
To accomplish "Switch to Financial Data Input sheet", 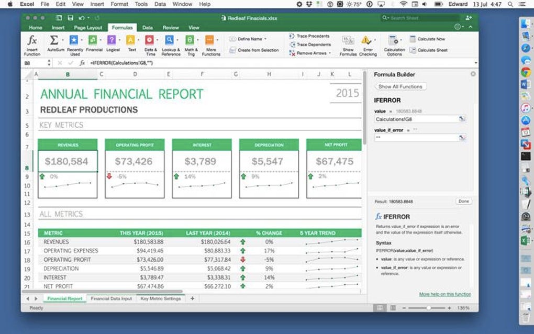I will point(111,298).
